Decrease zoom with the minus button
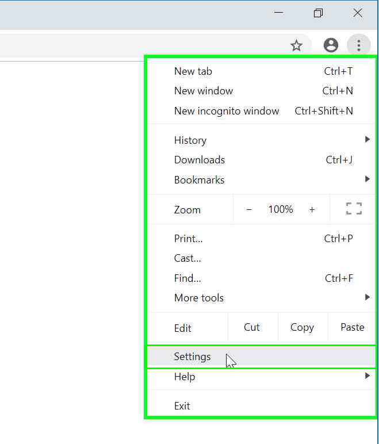This screenshot has height=444, width=379. pyautogui.click(x=249, y=209)
